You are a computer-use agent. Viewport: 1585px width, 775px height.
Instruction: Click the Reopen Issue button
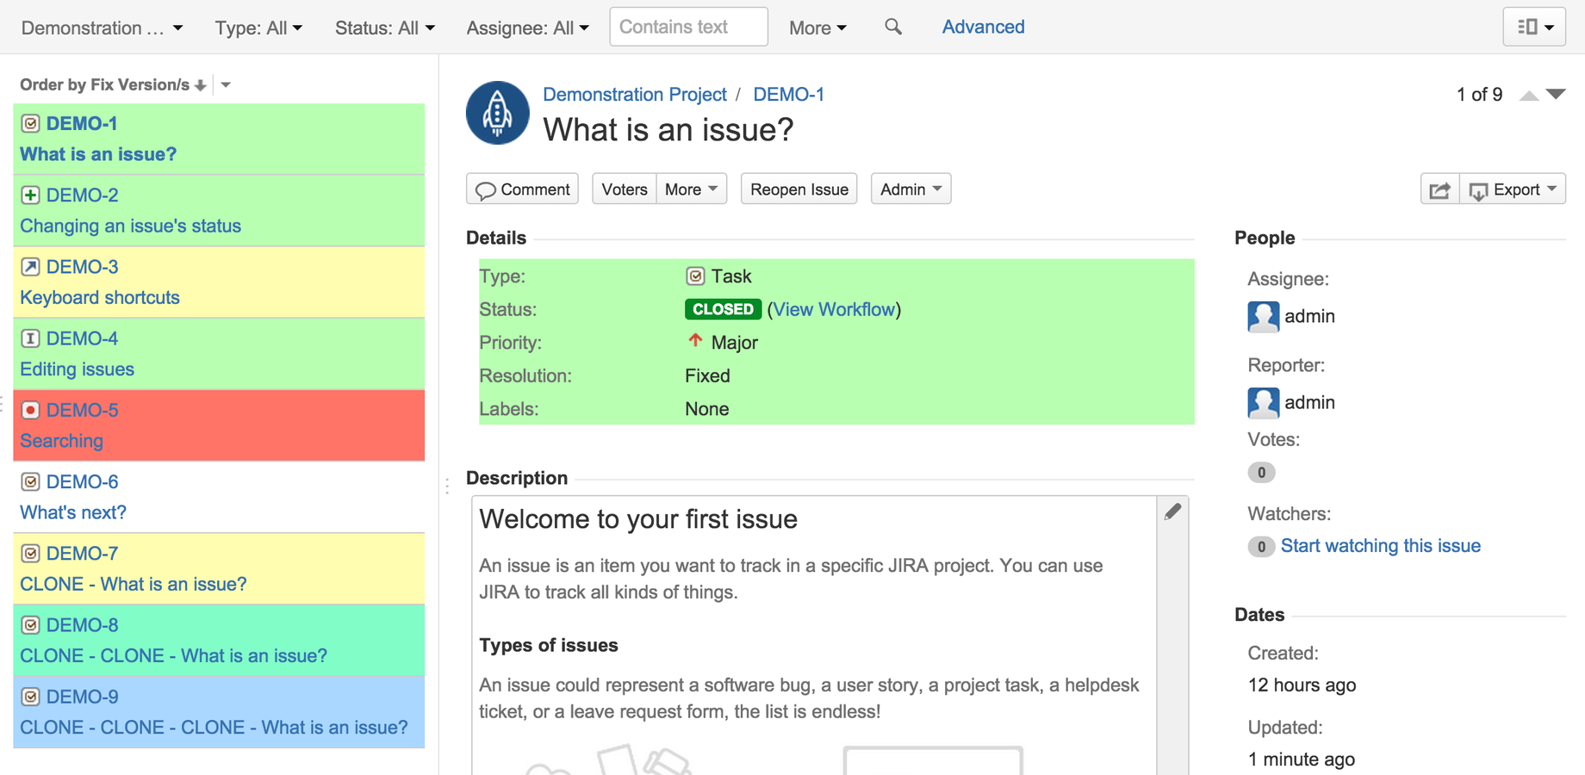tap(799, 189)
